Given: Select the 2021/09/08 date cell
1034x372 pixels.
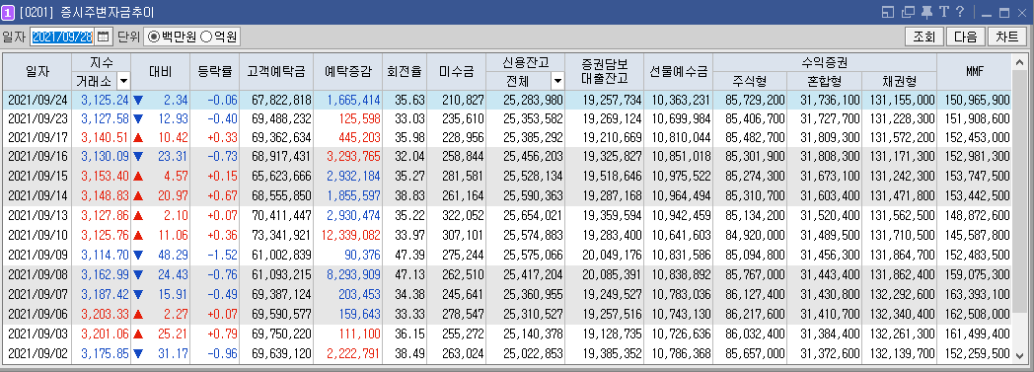Looking at the screenshot, I should click(37, 274).
